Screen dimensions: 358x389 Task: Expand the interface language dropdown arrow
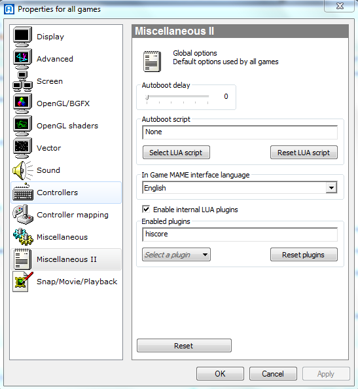tap(331, 188)
